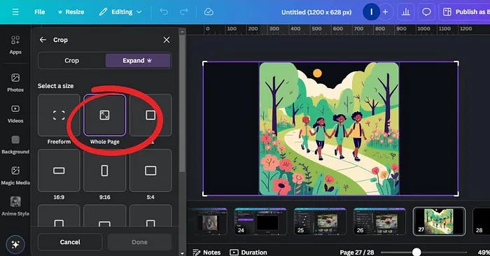This screenshot has width=490, height=256.
Task: Go back from the Crop panel
Action: click(x=43, y=40)
